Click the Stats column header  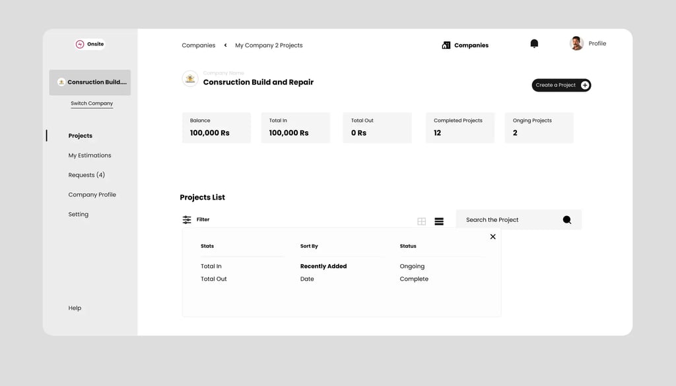(x=207, y=246)
